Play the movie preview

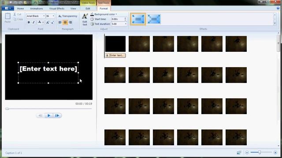pyautogui.click(x=49, y=115)
